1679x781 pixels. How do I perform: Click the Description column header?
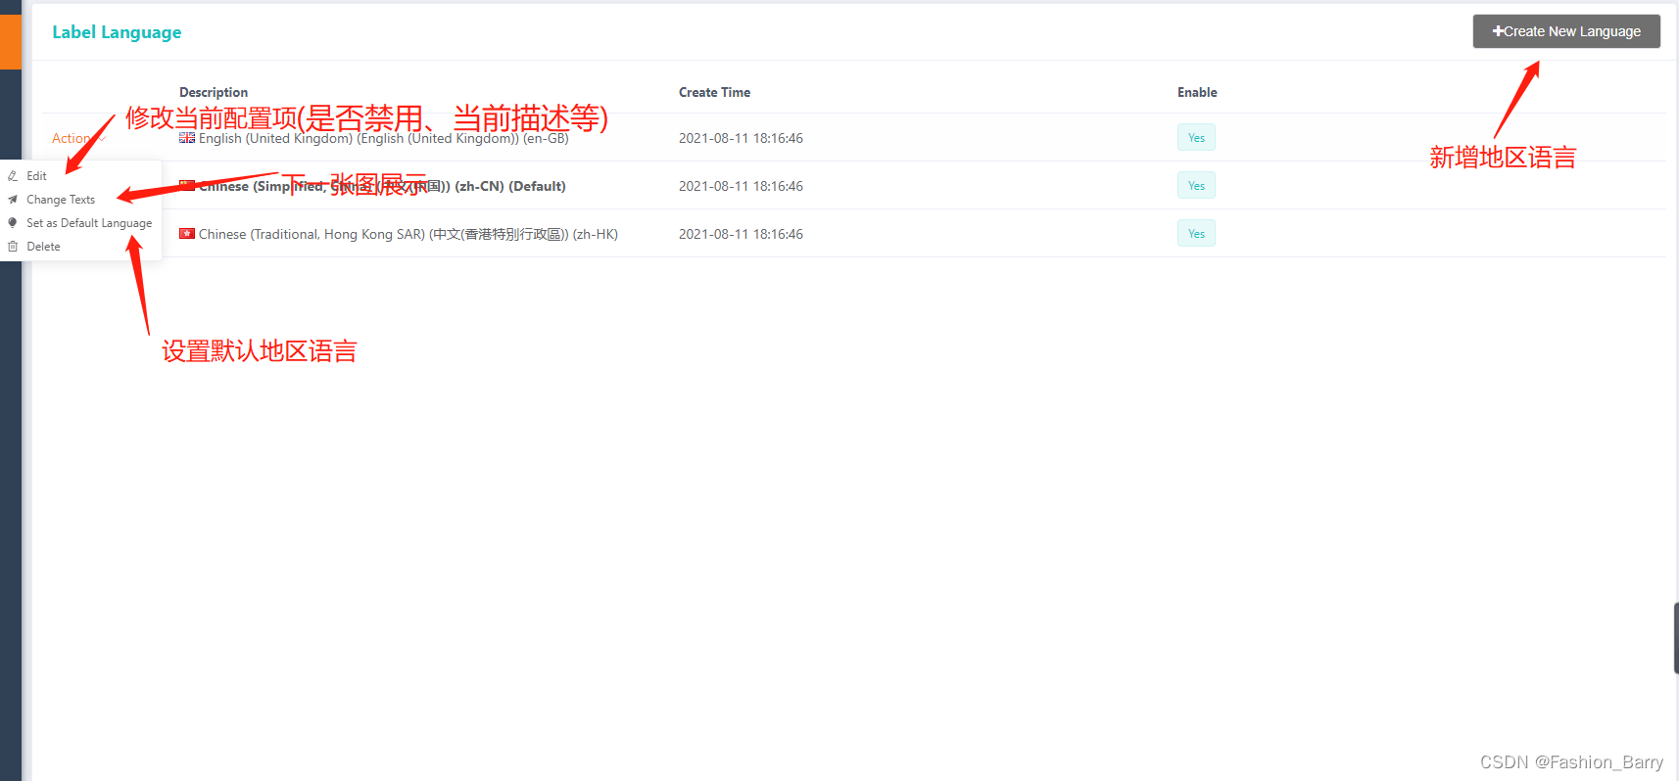click(x=214, y=93)
